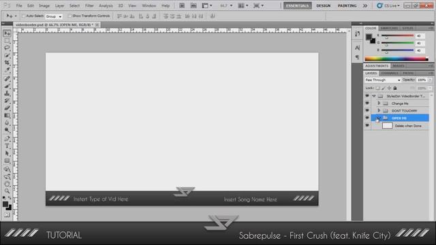Screen dimensions: 436x245
Task: Select the Zoom tool
Action: pyautogui.click(x=7, y=191)
